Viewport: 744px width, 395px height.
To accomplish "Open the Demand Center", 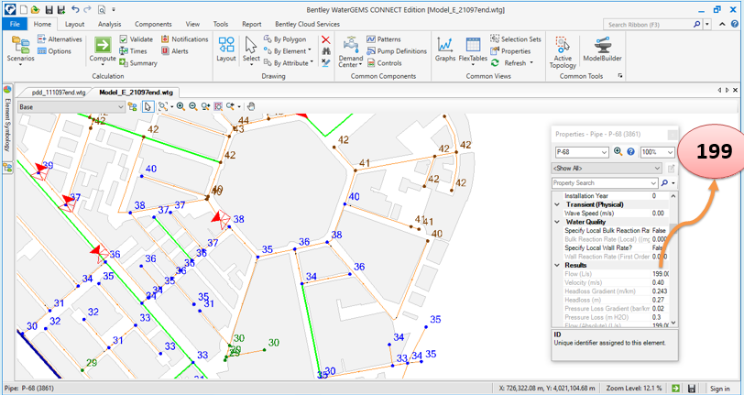I will coord(351,51).
